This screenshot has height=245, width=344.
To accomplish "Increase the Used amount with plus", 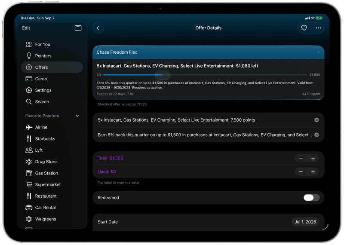I will (x=313, y=172).
